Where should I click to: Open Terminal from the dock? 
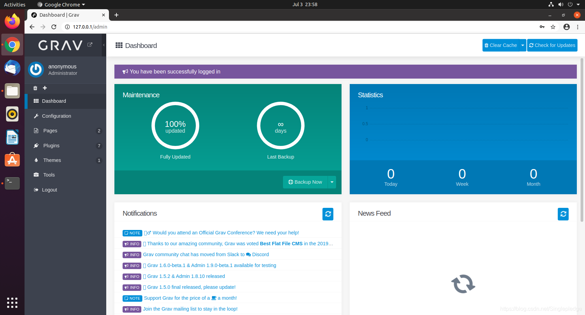coord(12,183)
